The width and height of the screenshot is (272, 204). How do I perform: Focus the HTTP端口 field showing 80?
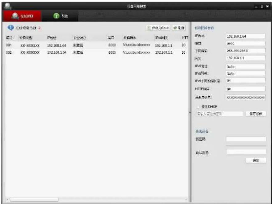(x=246, y=89)
